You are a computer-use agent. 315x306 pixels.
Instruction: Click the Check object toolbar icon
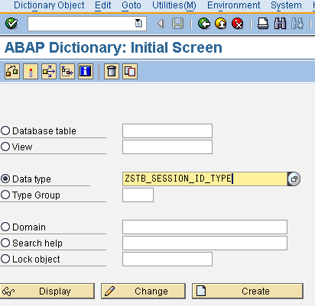(x=12, y=72)
